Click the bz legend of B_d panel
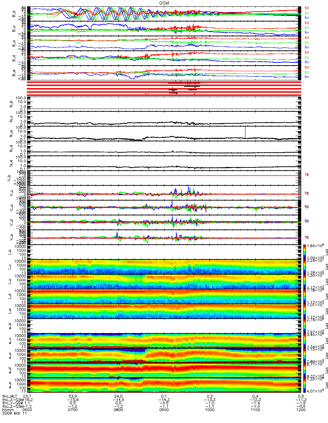This screenshot has height=423, width=328. click(x=307, y=52)
